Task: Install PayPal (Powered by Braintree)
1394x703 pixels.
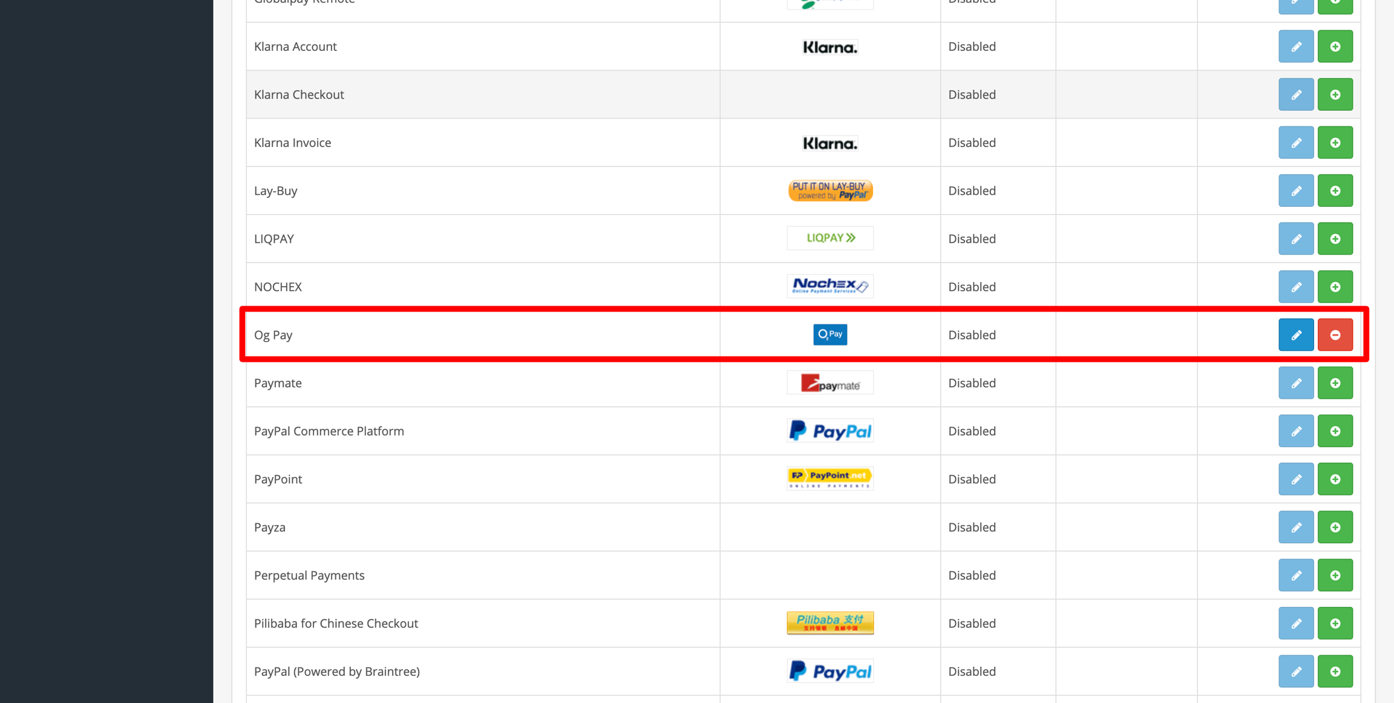Action: [1335, 672]
